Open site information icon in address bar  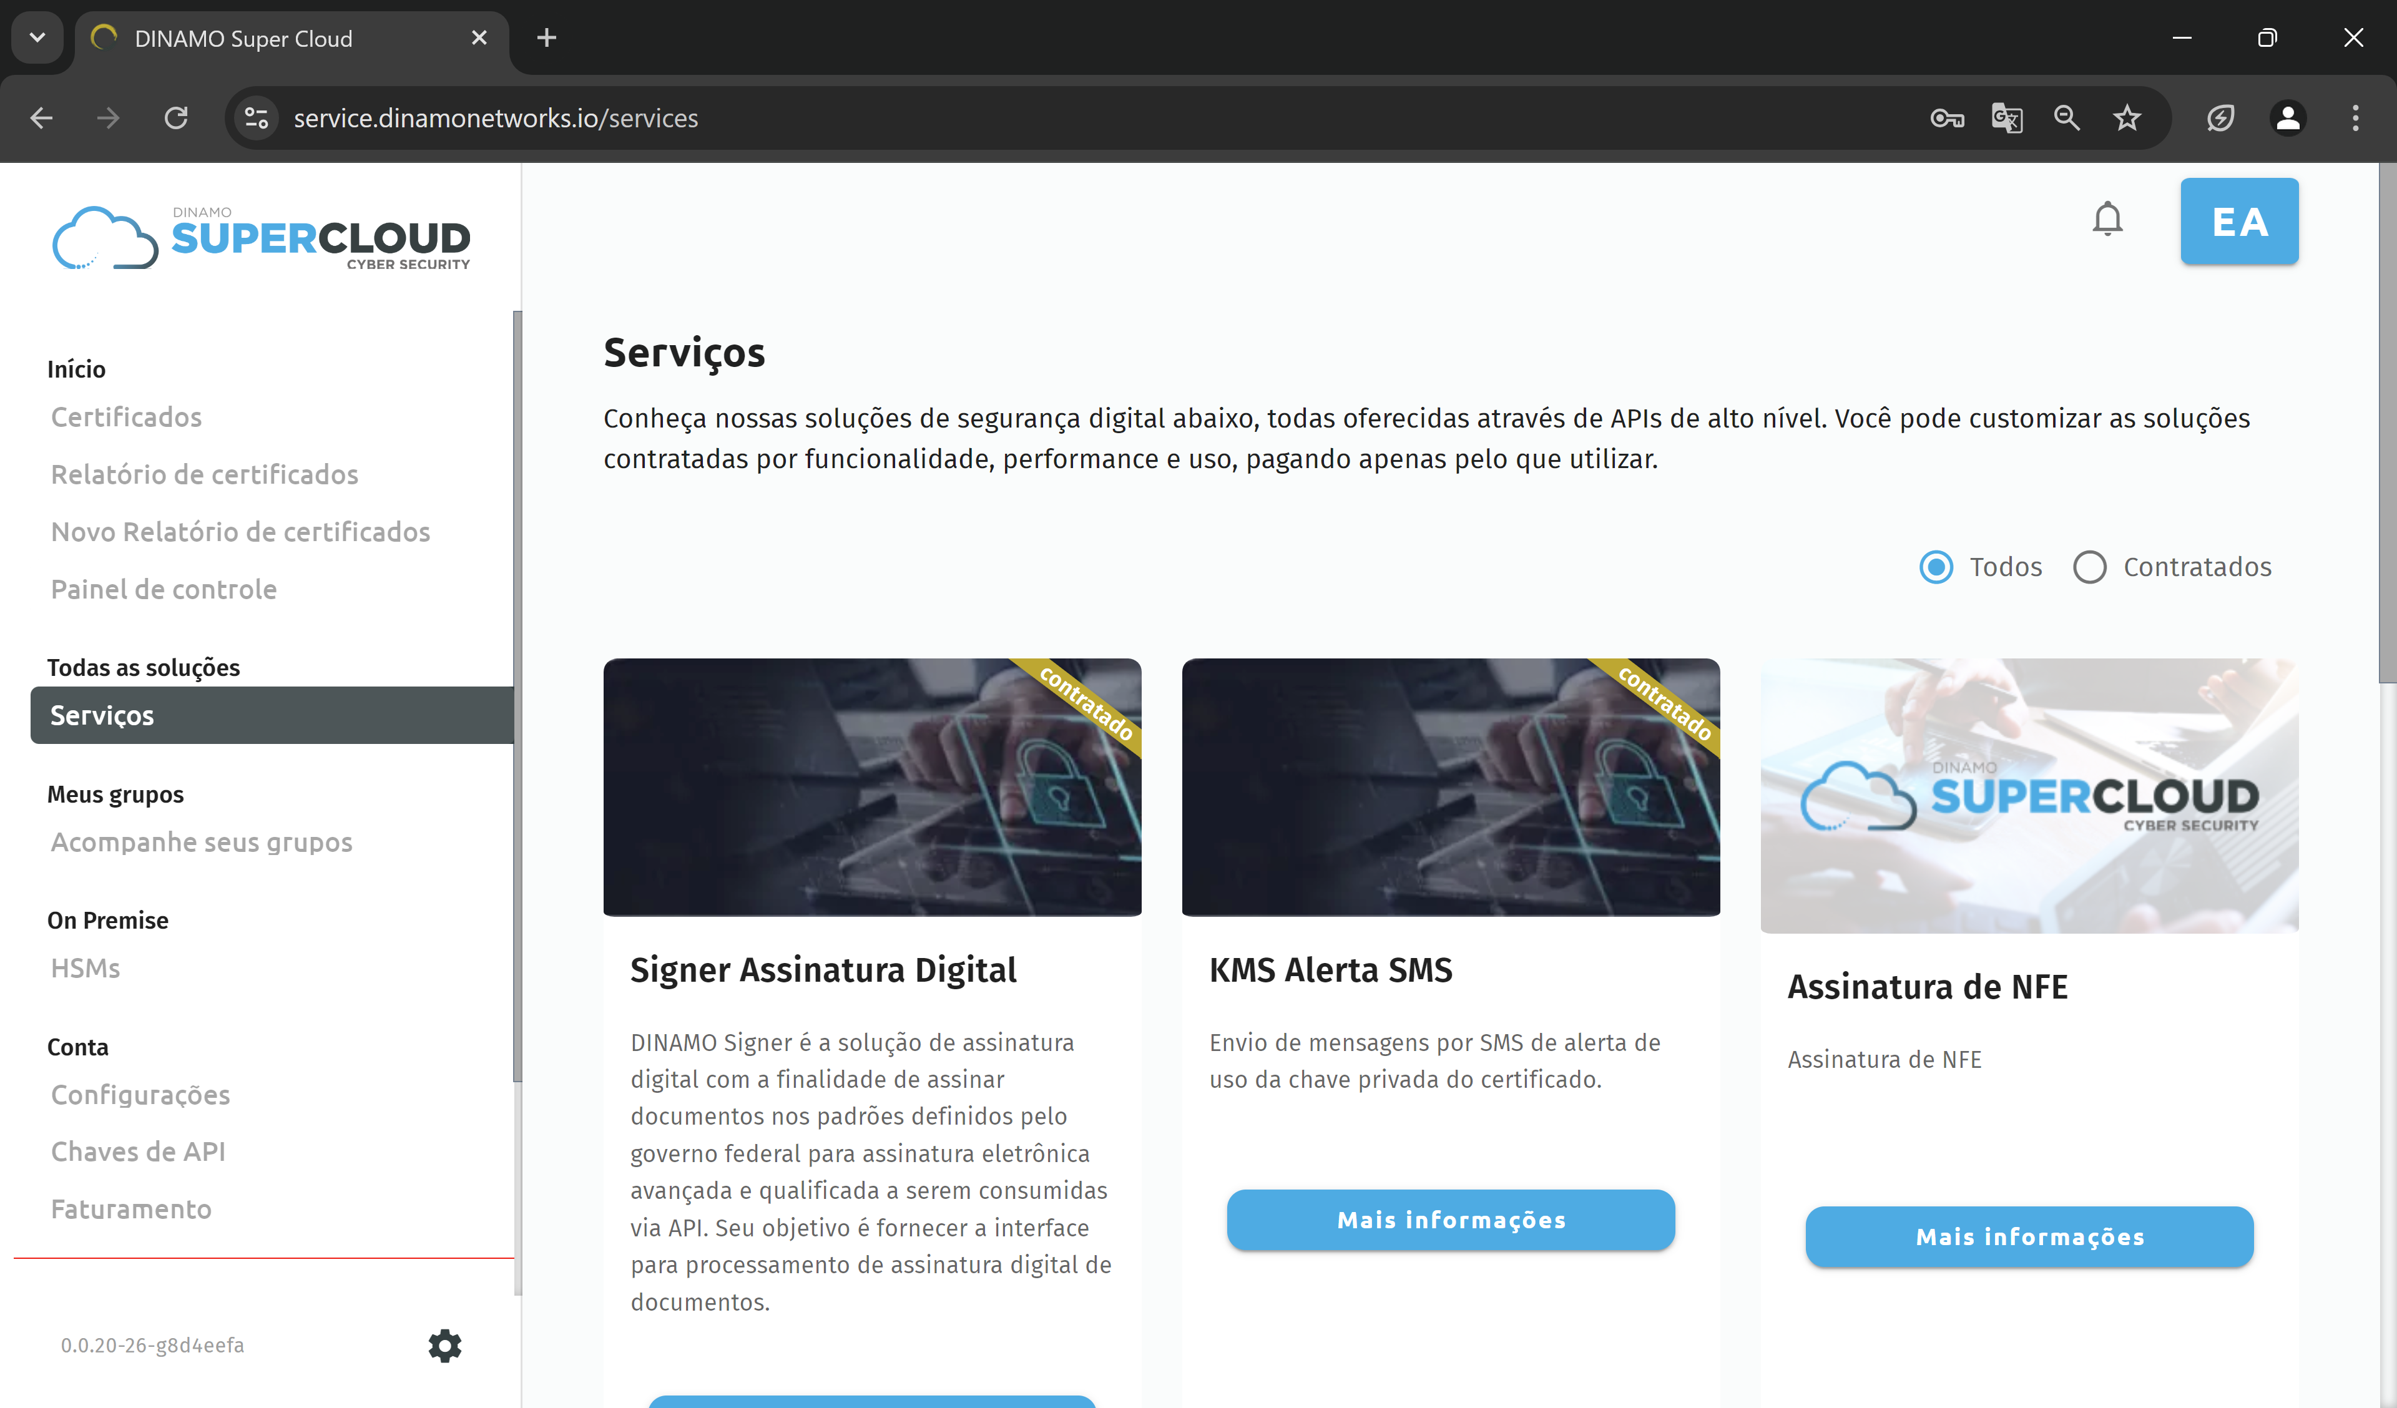pyautogui.click(x=257, y=118)
